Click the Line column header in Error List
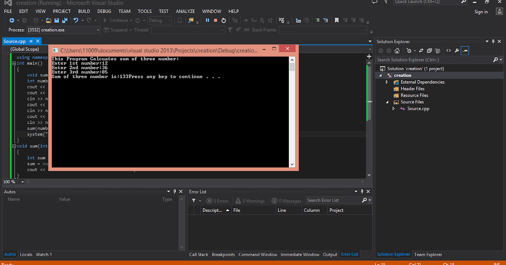This screenshot has width=506, height=265. pos(288,210)
